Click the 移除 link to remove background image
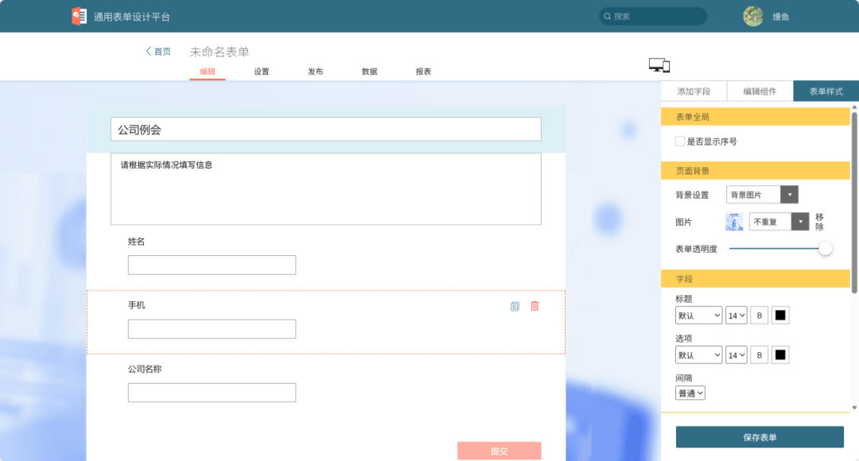Viewport: 859px width, 461px height. 822,221
